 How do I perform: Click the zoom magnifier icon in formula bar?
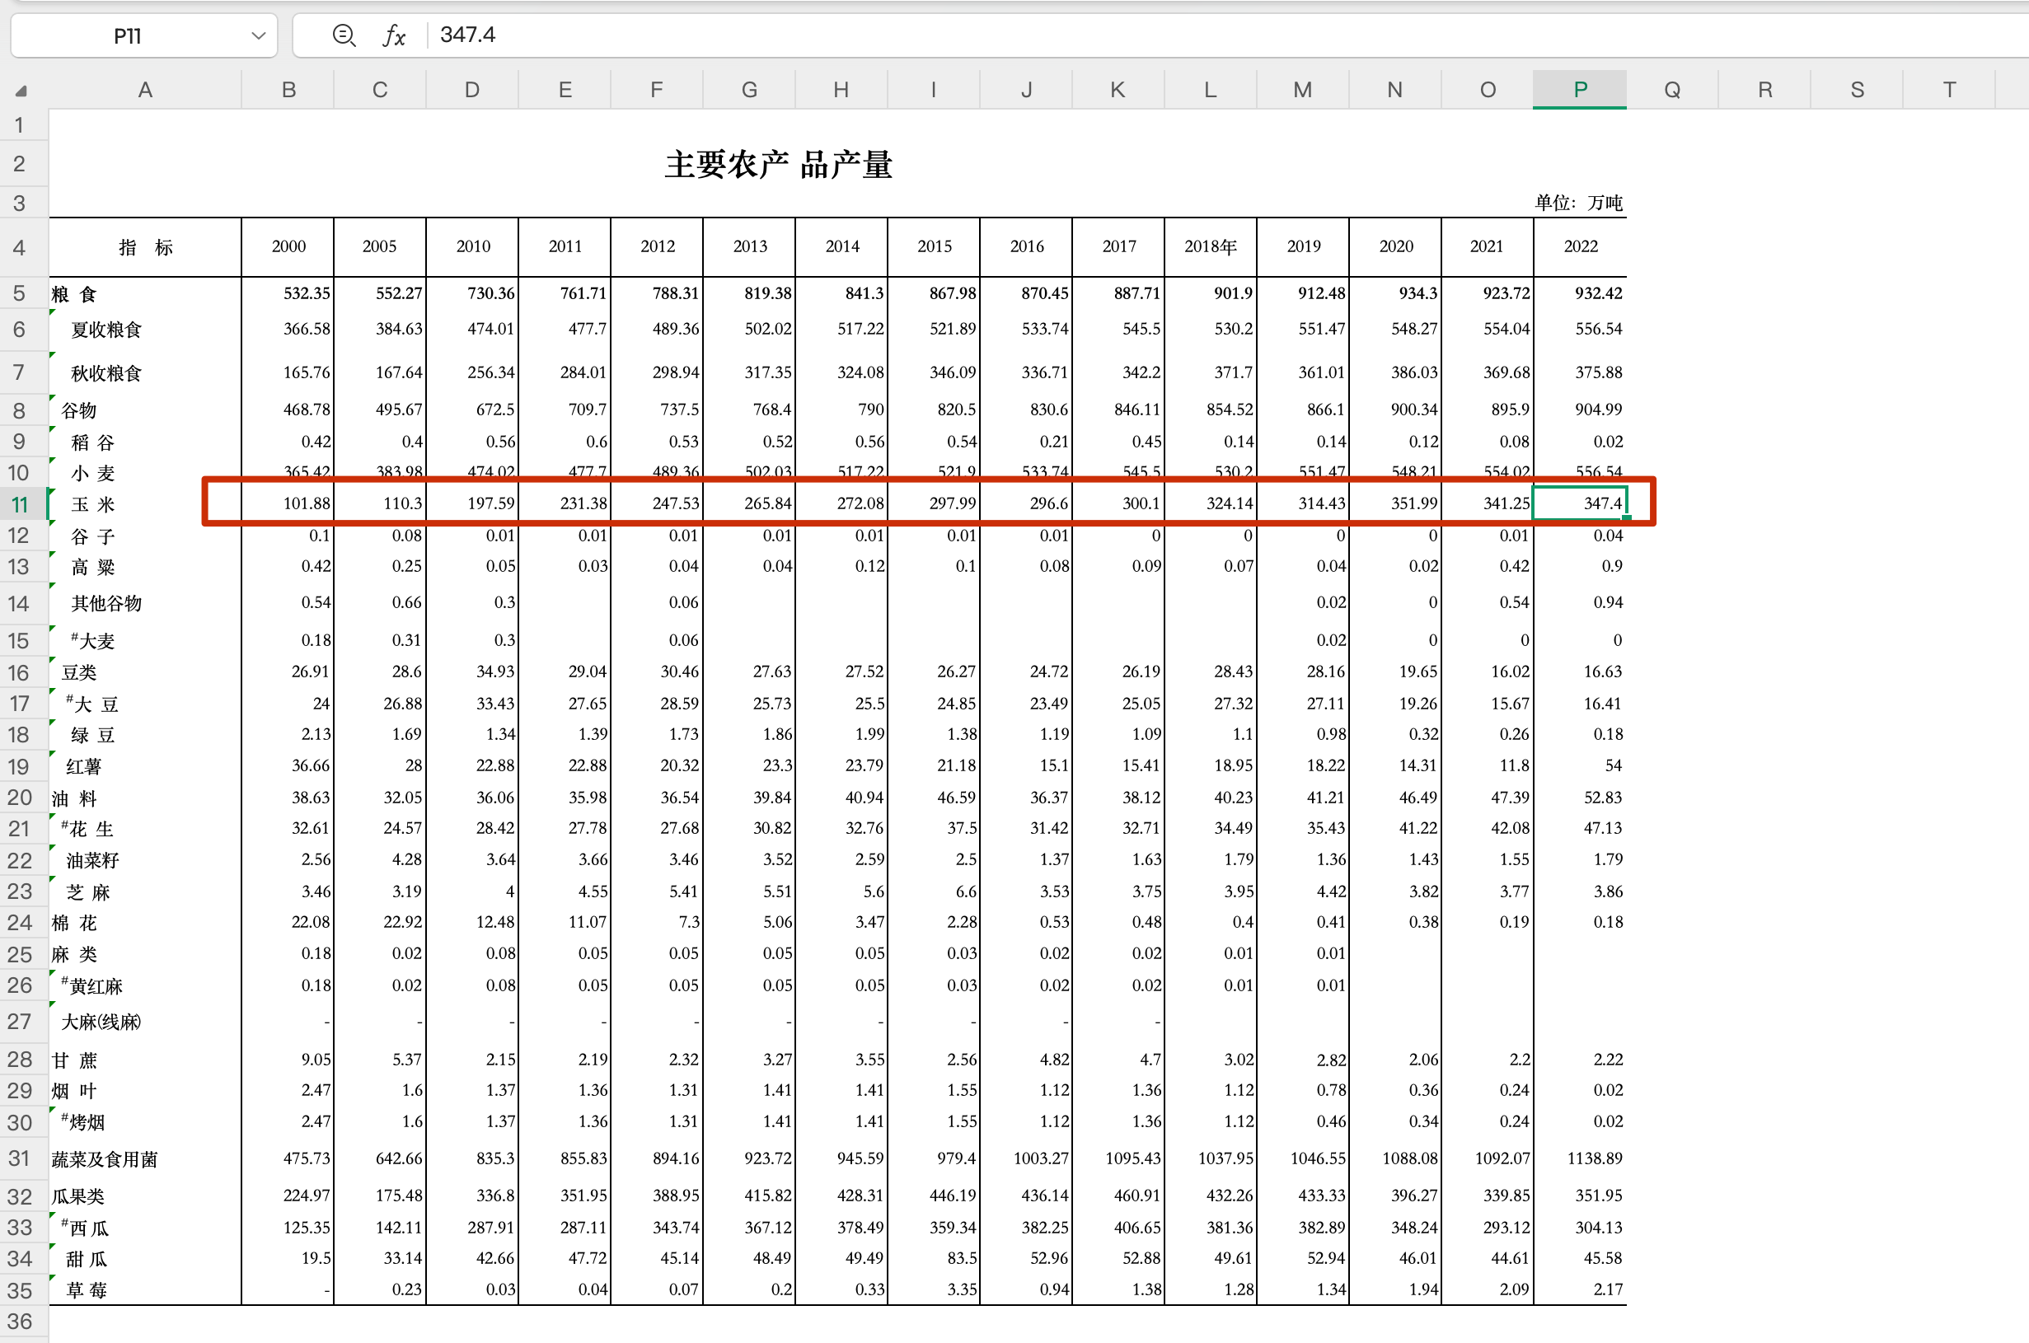point(344,35)
